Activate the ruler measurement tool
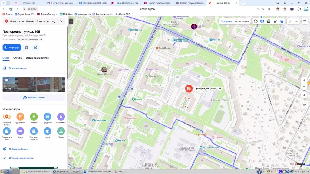 tap(290, 21)
